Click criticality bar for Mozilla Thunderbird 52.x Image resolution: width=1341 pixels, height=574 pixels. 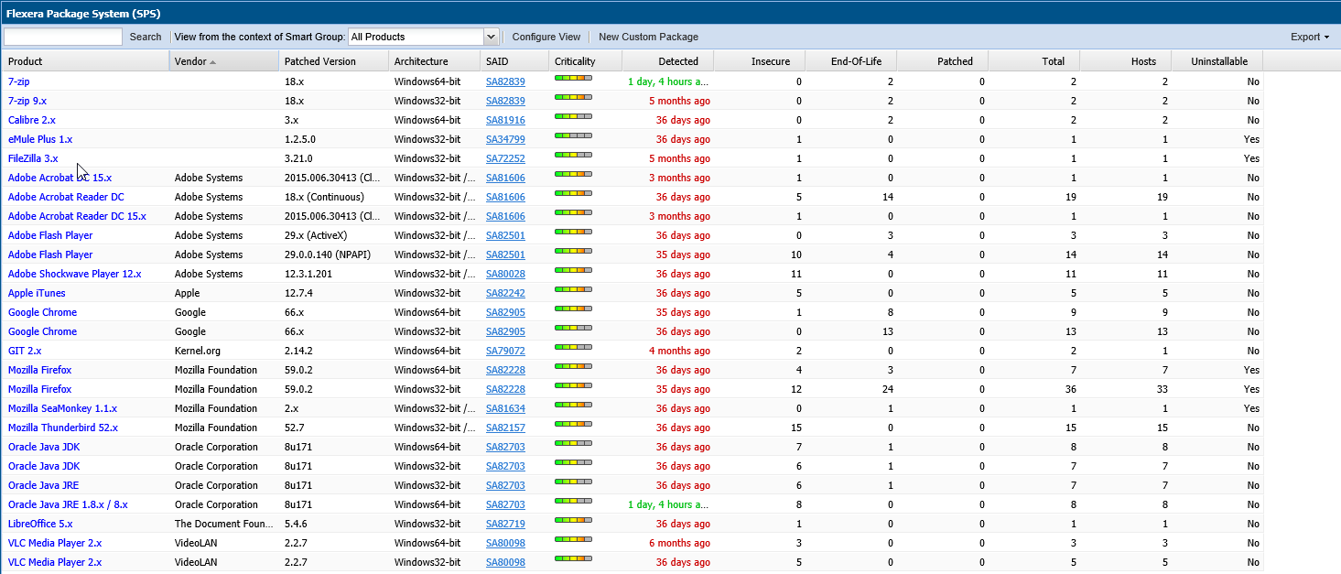pos(573,426)
